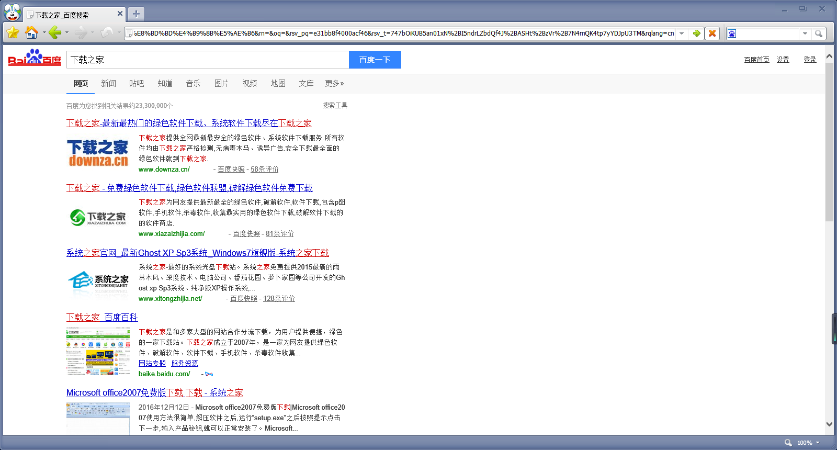837x450 pixels.
Task: Switch to the 图片 search tab
Action: click(x=221, y=83)
